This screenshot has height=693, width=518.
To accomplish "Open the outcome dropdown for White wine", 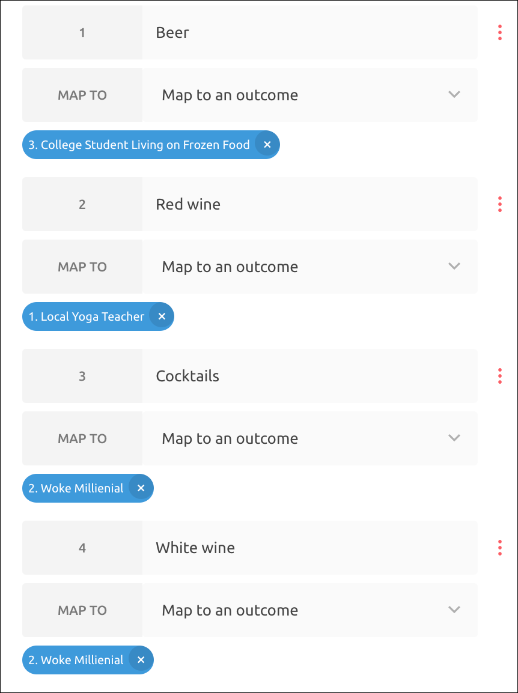I will [454, 610].
